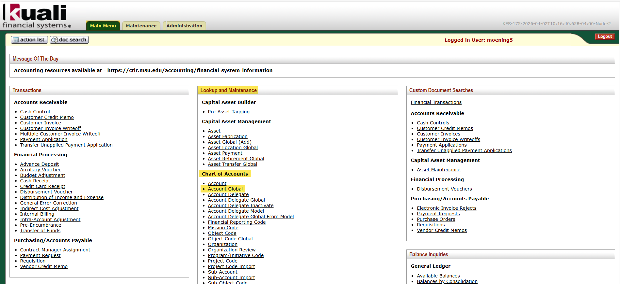Screen dimensions: 620x284
Task: Open the Program/Initiative Code link
Action: 236,255
